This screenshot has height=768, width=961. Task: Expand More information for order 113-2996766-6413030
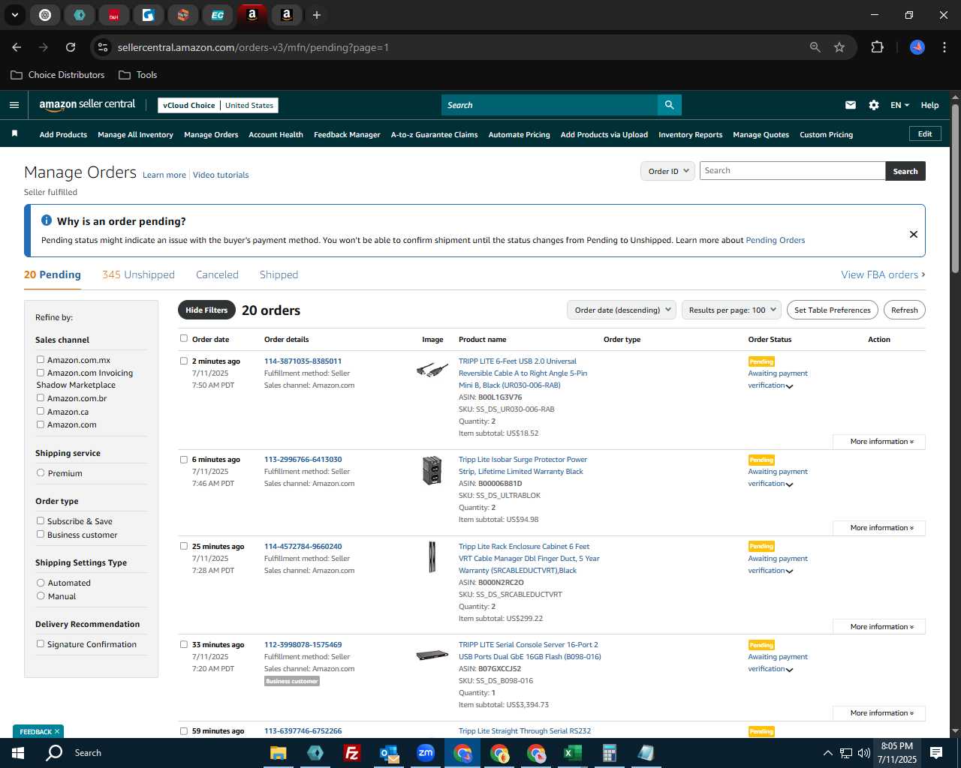click(879, 528)
